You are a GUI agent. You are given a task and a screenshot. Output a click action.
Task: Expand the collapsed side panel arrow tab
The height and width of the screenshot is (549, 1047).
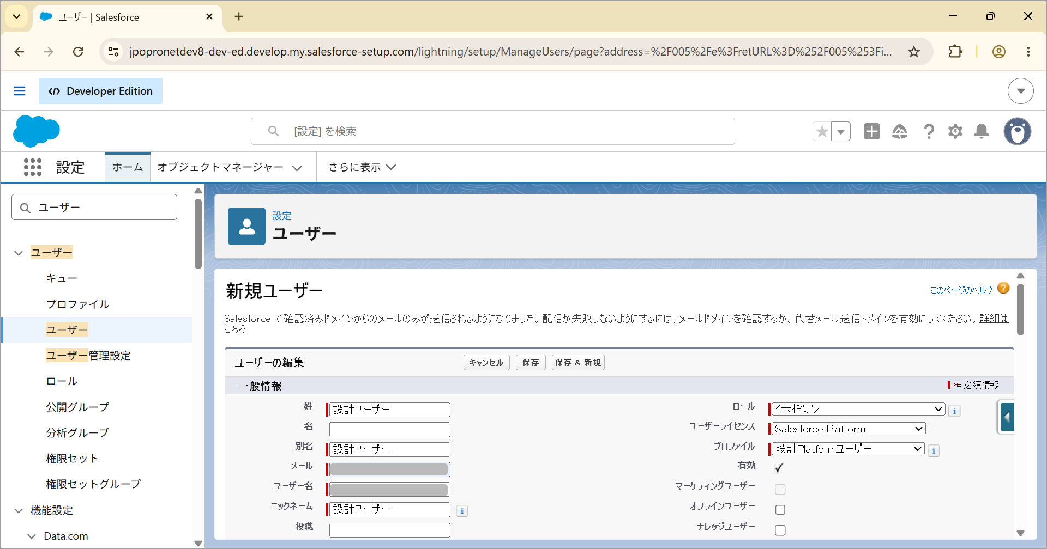1007,417
